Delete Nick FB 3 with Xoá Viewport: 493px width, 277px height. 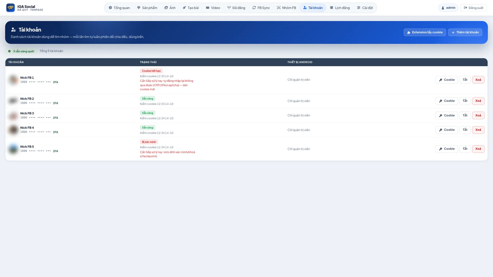[478, 115]
